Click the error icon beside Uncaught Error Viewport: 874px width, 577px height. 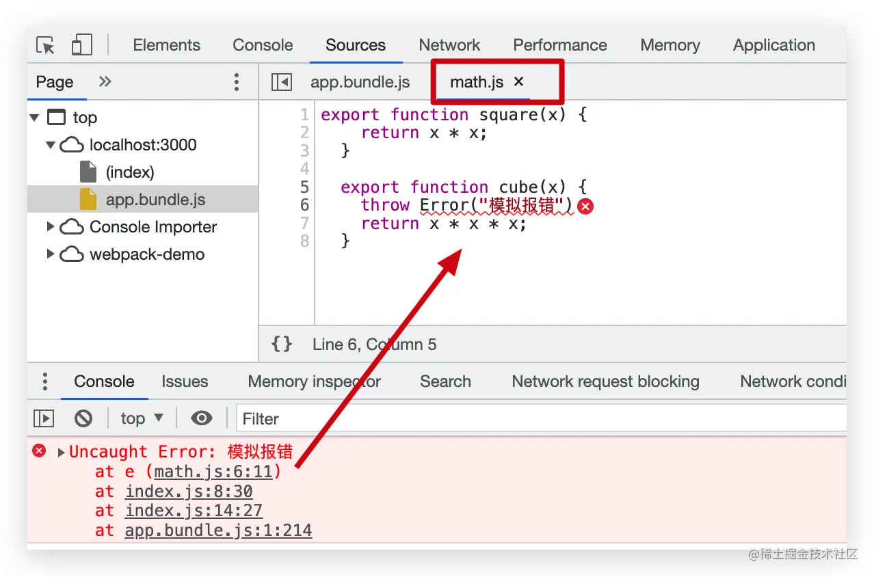coord(40,451)
